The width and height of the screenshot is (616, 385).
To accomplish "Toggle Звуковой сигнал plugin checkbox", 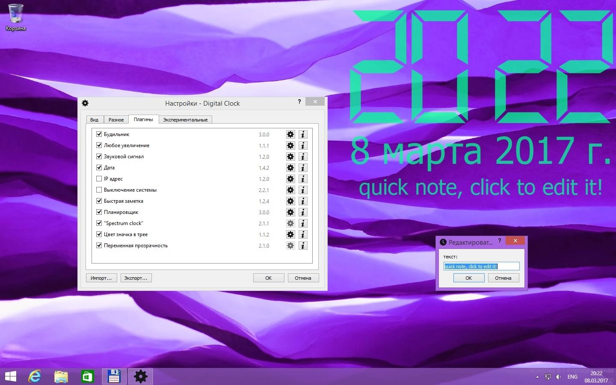I will [99, 157].
